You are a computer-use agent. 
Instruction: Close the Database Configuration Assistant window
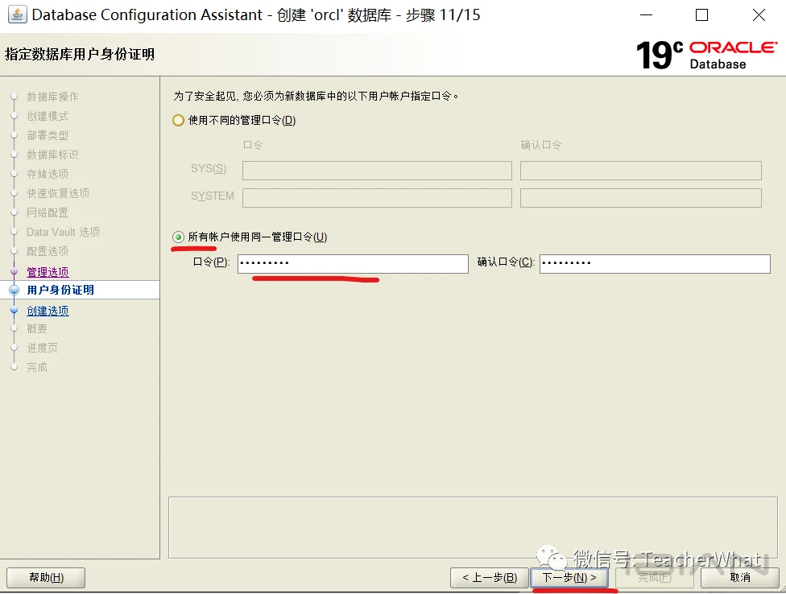(759, 15)
